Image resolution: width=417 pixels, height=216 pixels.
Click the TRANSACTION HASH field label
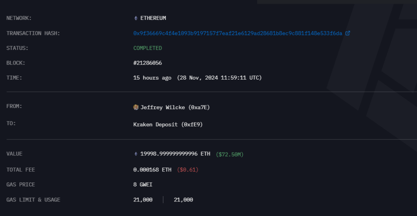click(33, 33)
